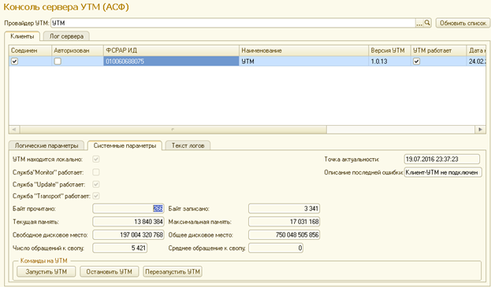The image size is (491, 287).
Task: Open the Лог сервера tab
Action: pos(66,36)
